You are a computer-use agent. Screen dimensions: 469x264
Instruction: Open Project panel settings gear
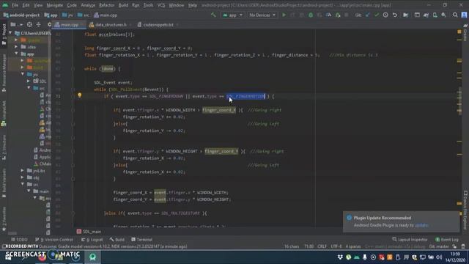pyautogui.click(x=49, y=25)
